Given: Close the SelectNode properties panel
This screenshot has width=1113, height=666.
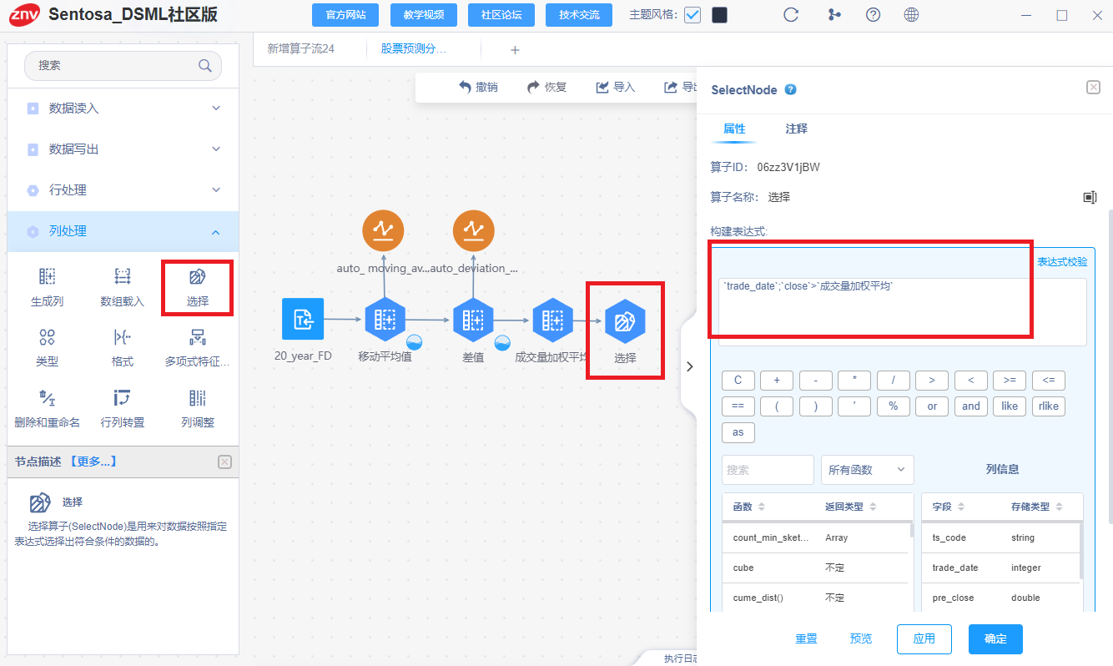Looking at the screenshot, I should (x=1093, y=88).
